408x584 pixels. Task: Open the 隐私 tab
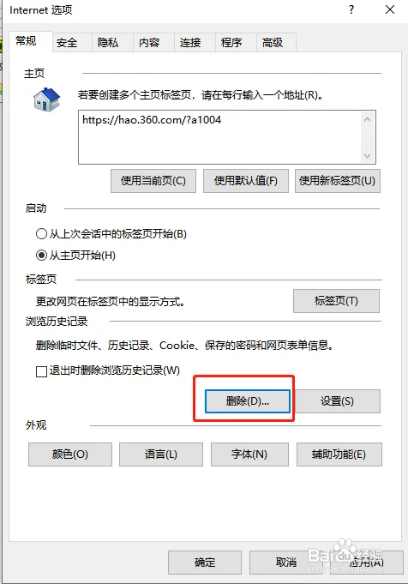click(108, 43)
